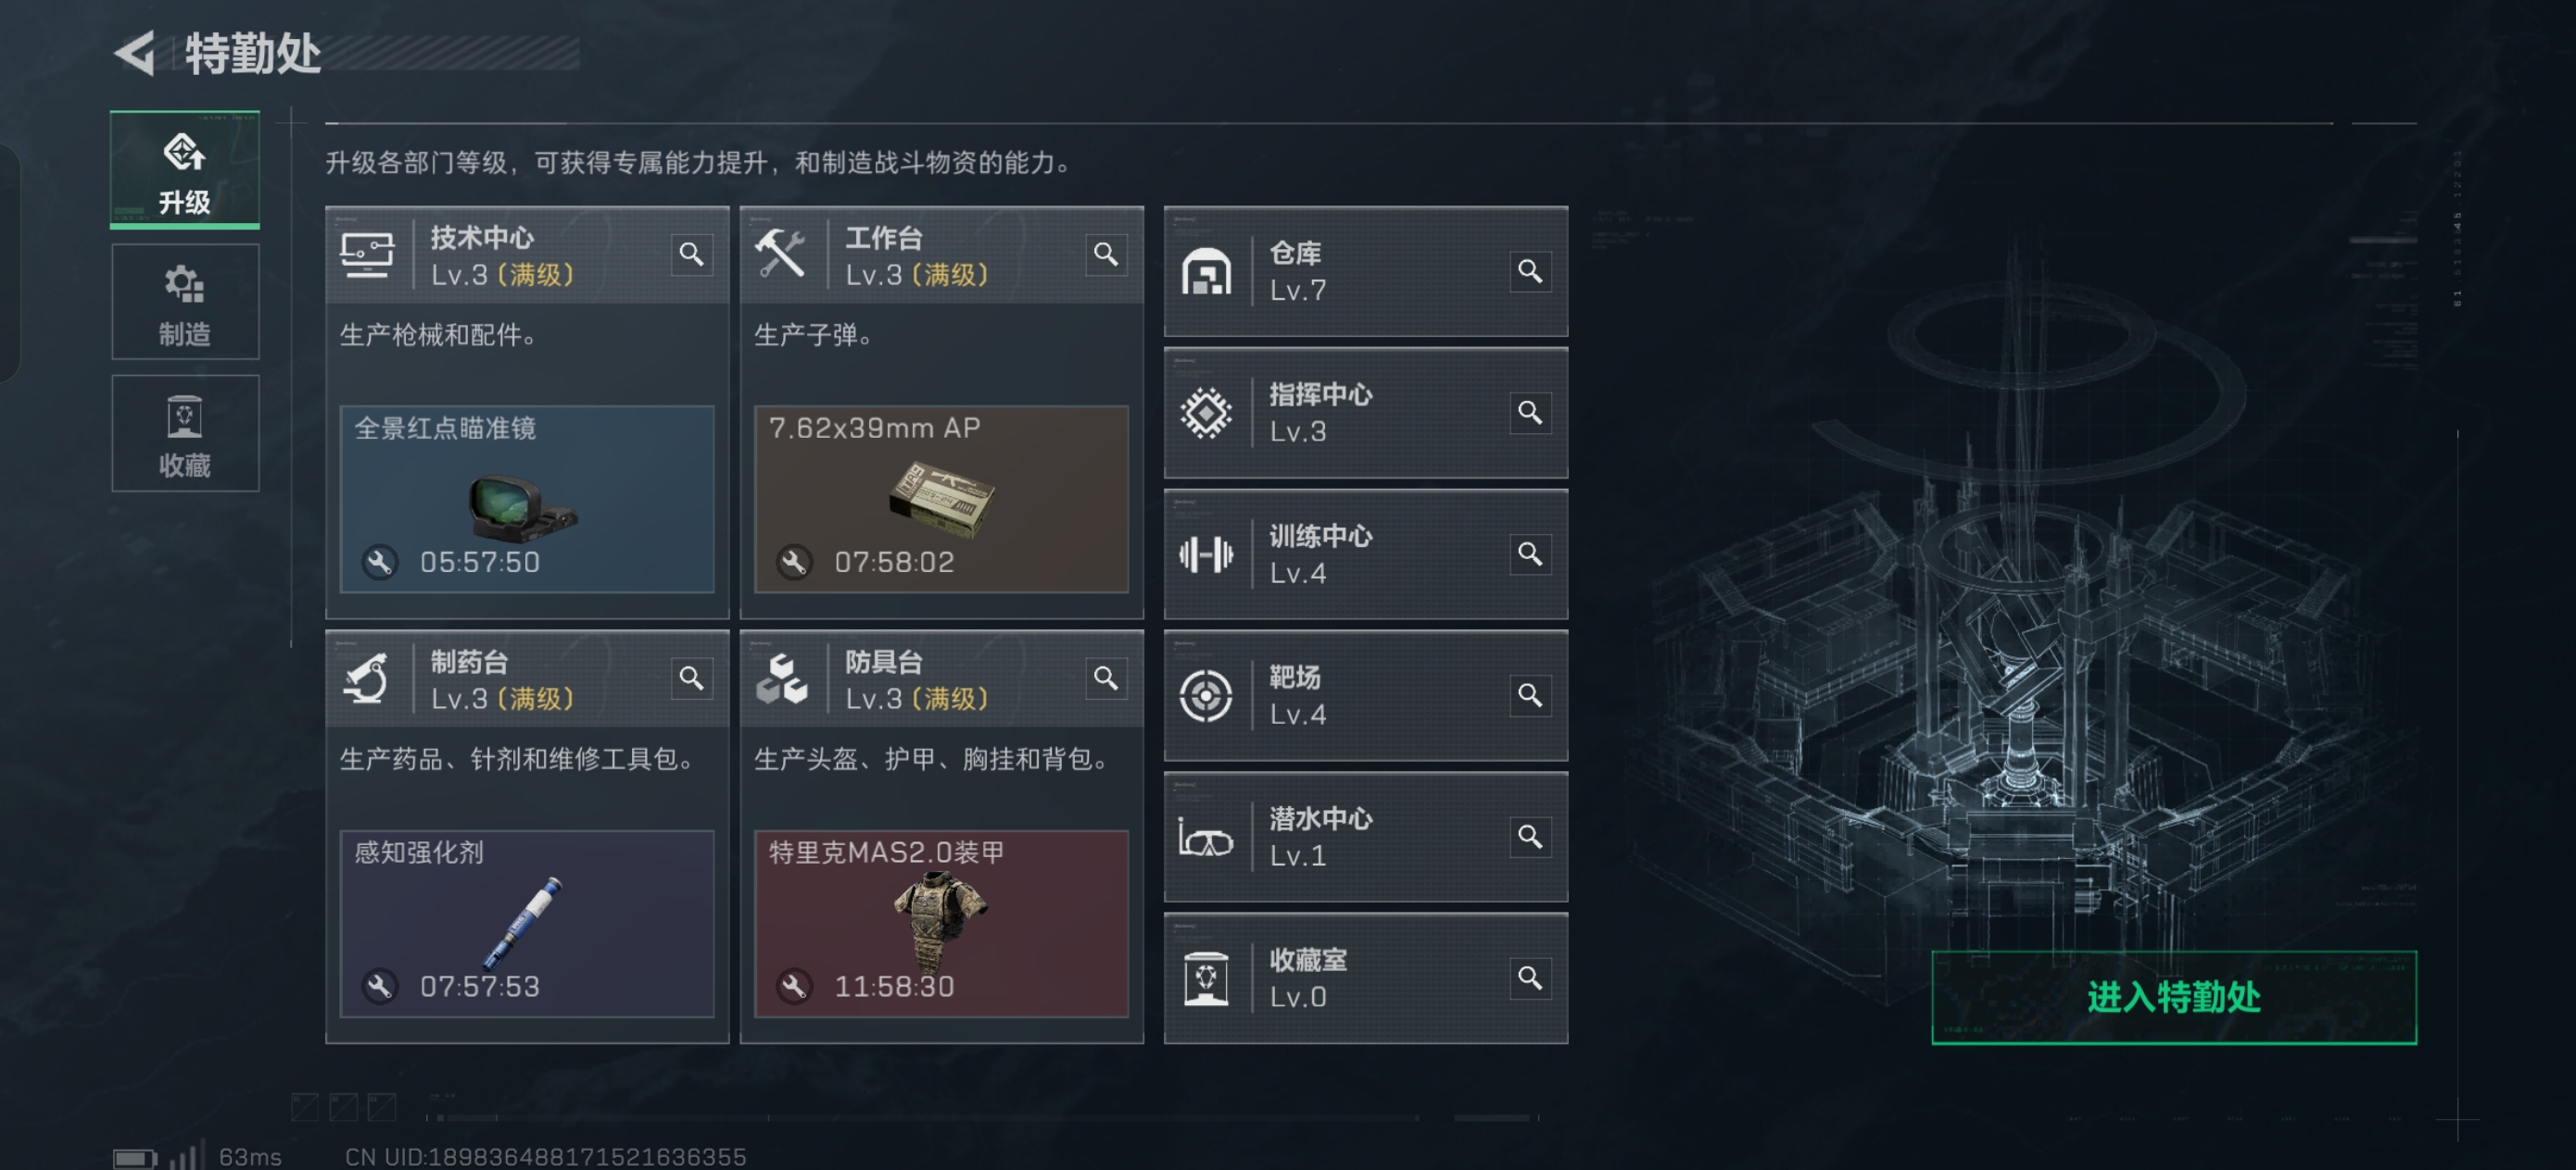Click the 训练中心 dumbbell icon

coord(1206,554)
